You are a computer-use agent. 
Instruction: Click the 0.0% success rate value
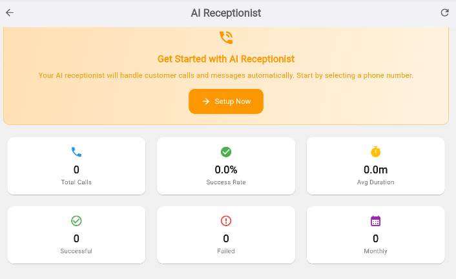tap(226, 170)
